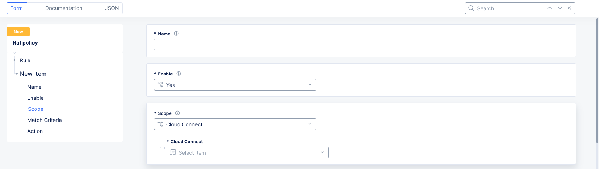Image resolution: width=599 pixels, height=169 pixels.
Task: Click the search magnifier icon
Action: 471,8
